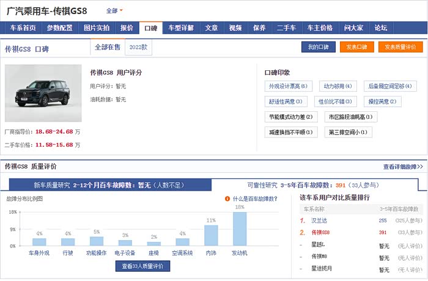Go to the 二手车 tab
The image size is (428, 281).
286,28
